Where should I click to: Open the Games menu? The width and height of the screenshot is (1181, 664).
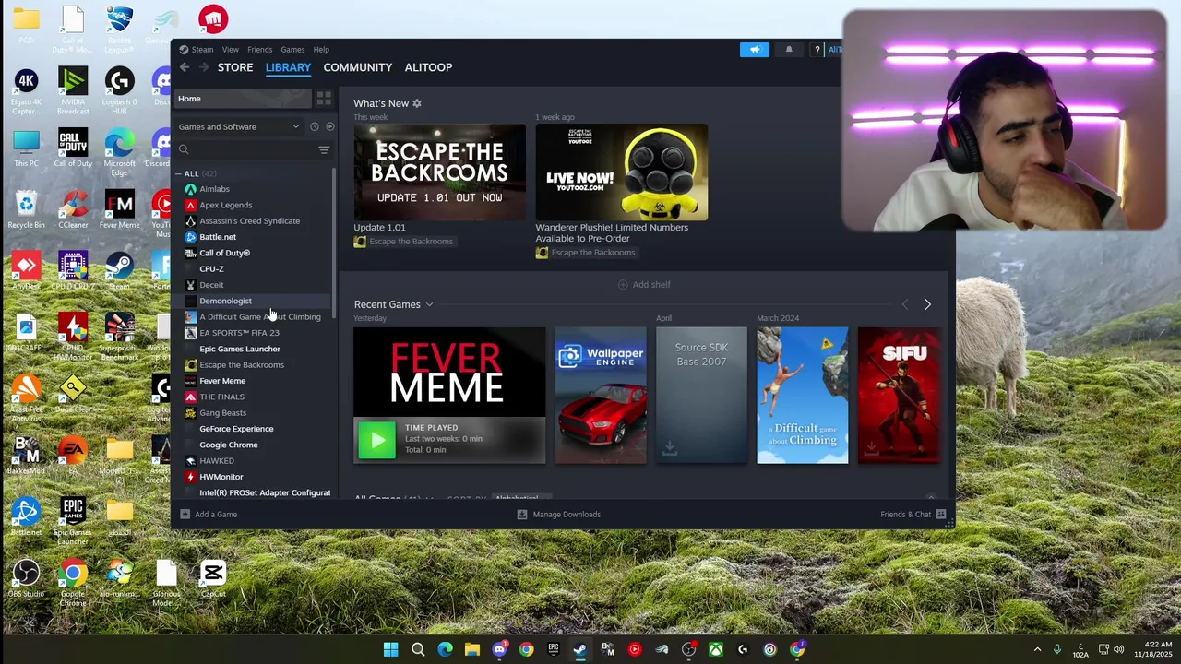[292, 50]
